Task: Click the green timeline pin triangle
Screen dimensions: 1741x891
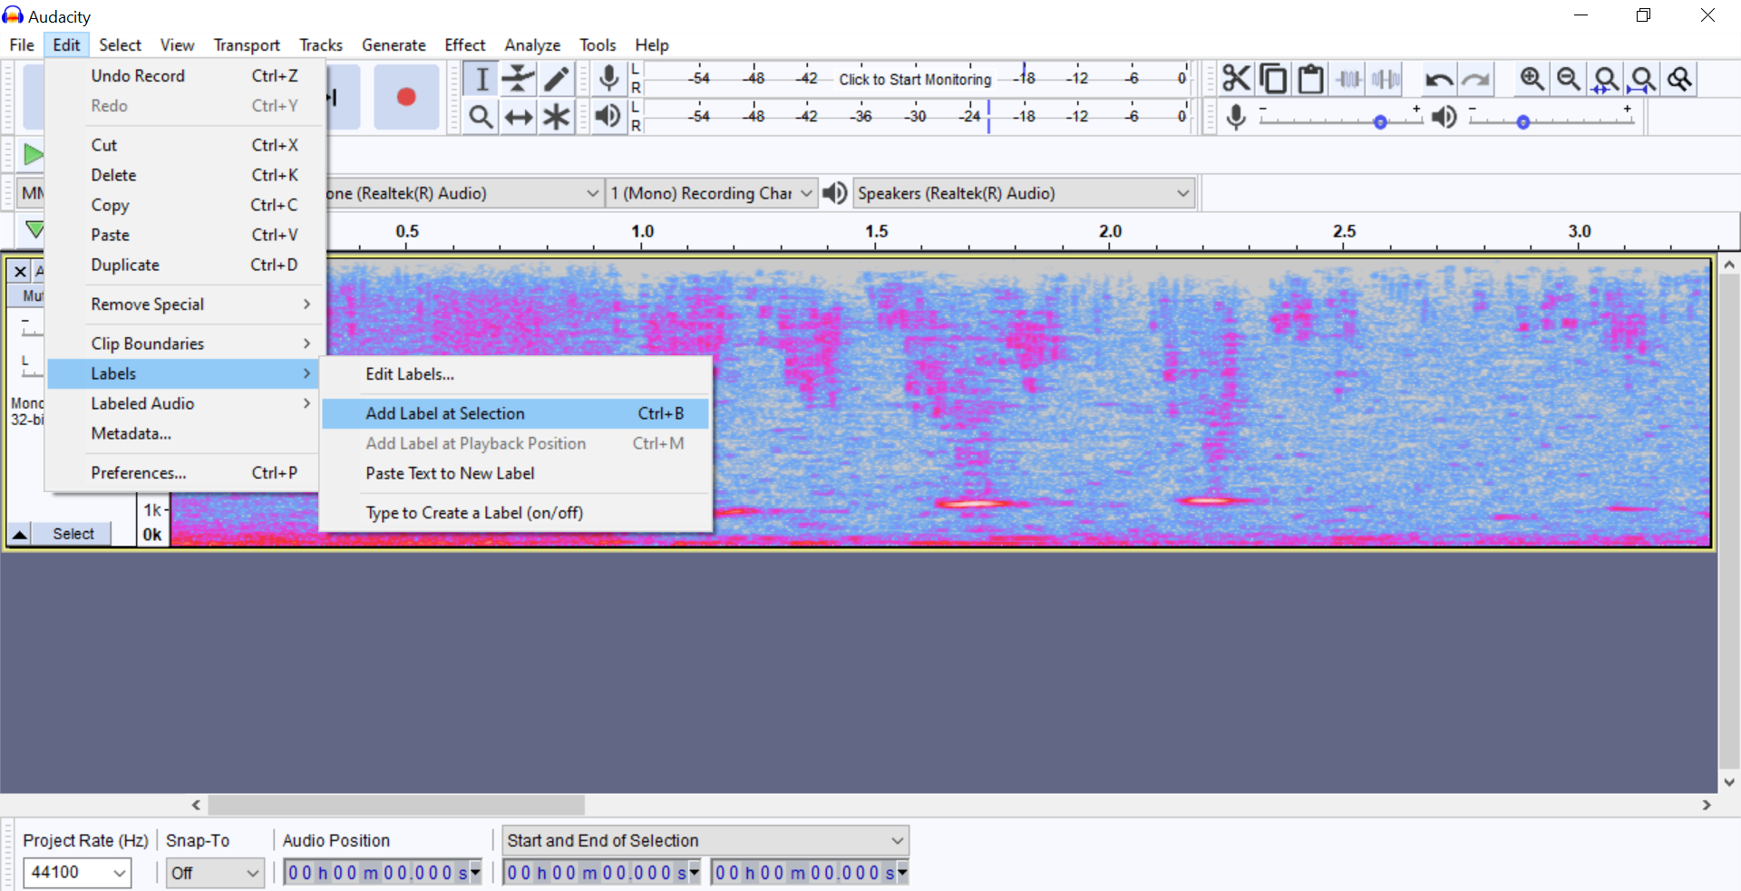Action: point(34,229)
